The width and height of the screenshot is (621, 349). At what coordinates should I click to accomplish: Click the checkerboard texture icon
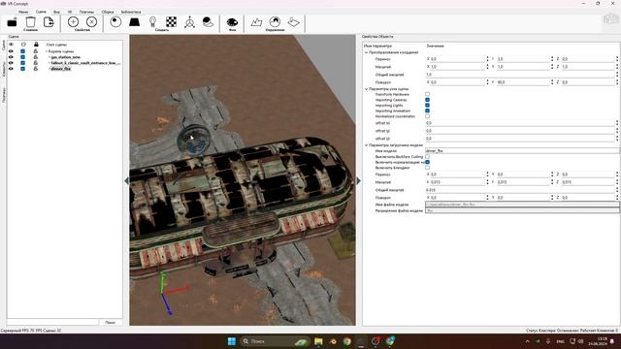tap(172, 21)
